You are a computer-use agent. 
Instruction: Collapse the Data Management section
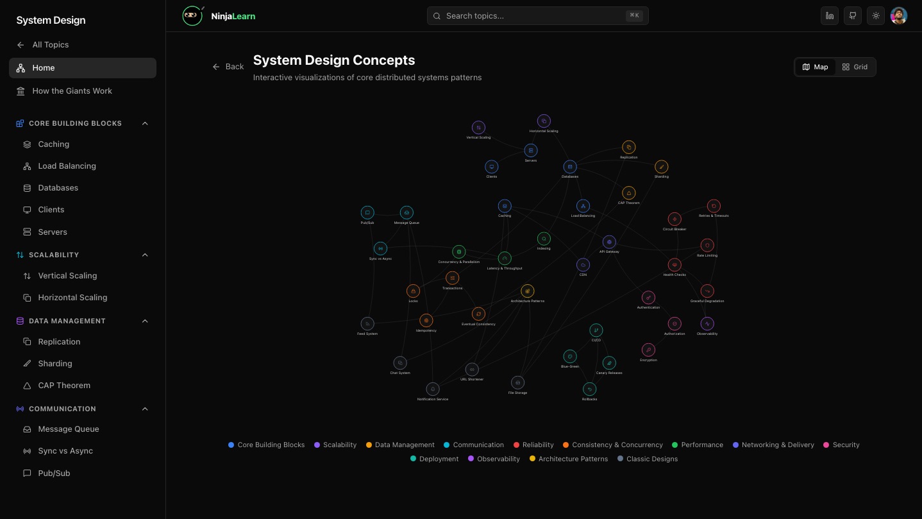pyautogui.click(x=145, y=321)
